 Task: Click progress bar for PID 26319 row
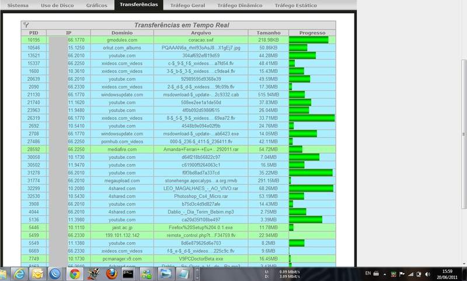(312, 118)
